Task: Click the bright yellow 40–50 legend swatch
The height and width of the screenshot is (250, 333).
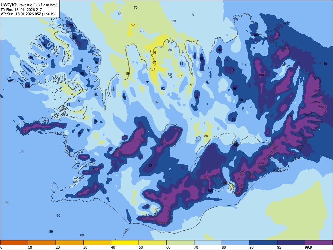Action: [125, 243]
